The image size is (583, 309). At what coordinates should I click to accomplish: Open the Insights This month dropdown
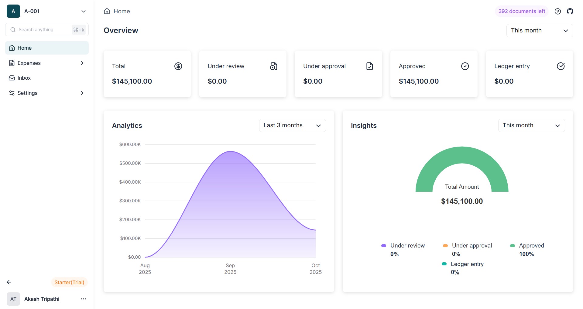531,125
